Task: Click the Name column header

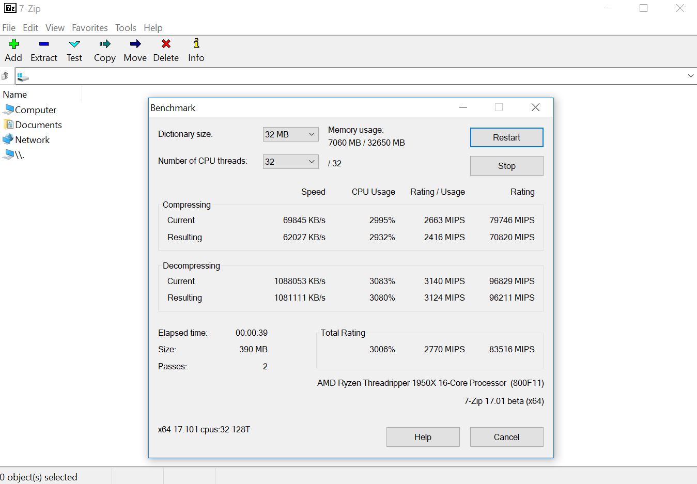Action: (x=15, y=95)
